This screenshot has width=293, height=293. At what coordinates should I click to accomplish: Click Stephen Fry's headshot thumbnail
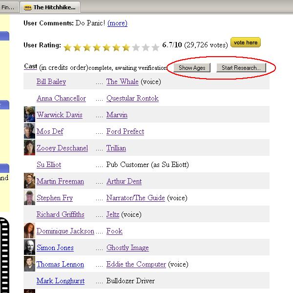pyautogui.click(x=29, y=197)
